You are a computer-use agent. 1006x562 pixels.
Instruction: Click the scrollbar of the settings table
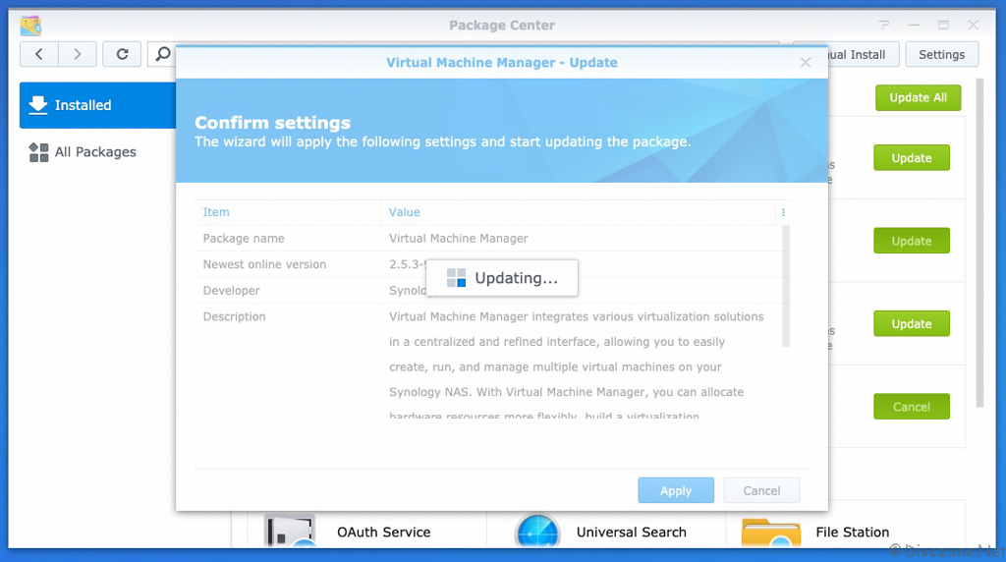tap(786, 286)
